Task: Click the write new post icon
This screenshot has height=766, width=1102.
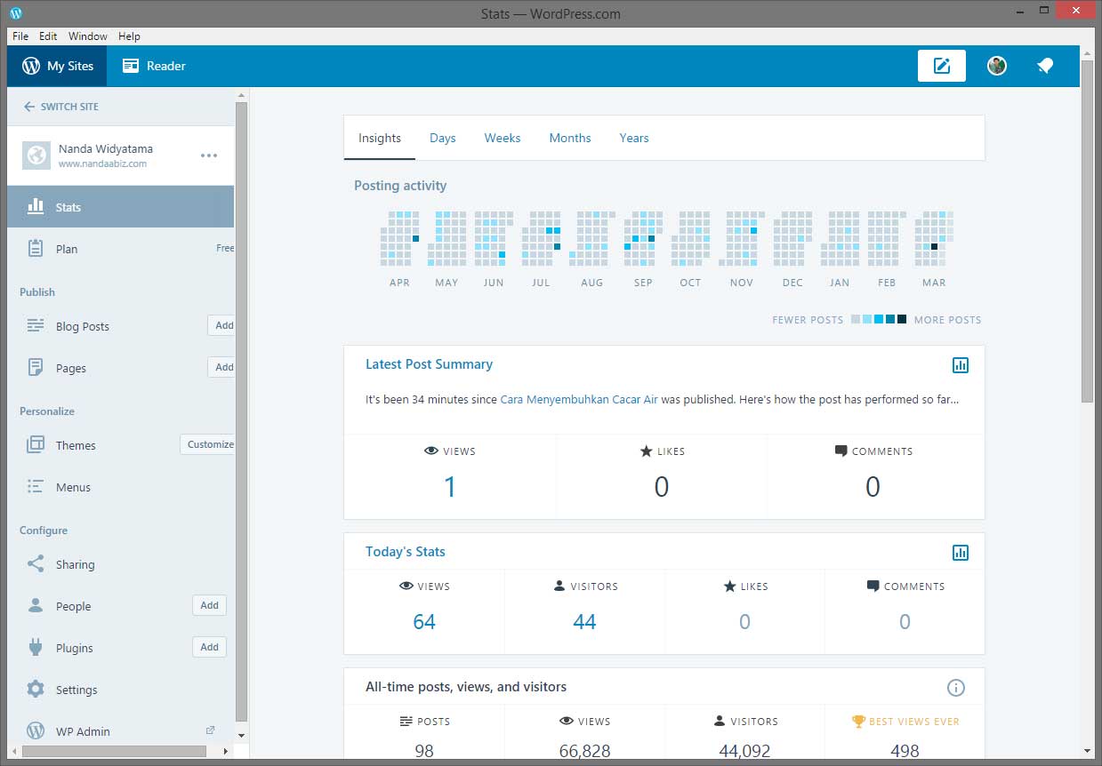Action: point(942,66)
